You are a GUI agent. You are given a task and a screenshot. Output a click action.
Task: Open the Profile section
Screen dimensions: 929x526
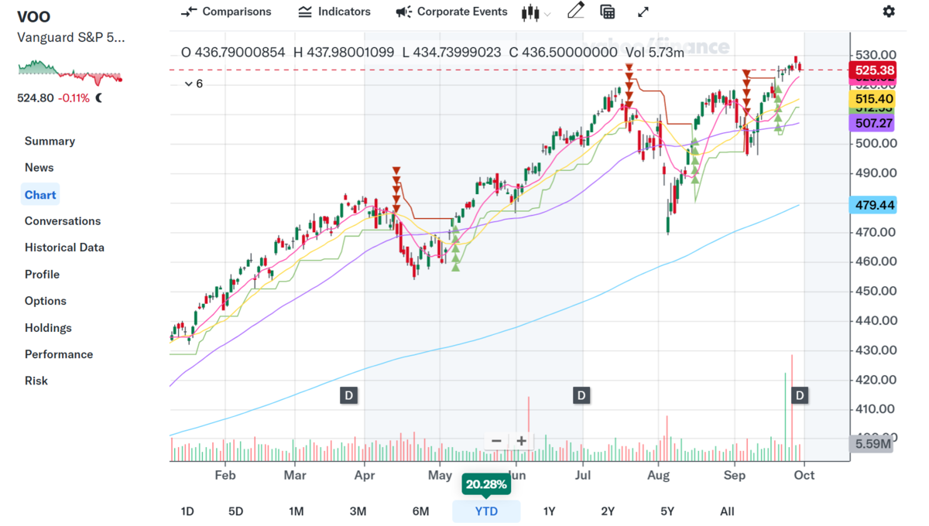42,275
